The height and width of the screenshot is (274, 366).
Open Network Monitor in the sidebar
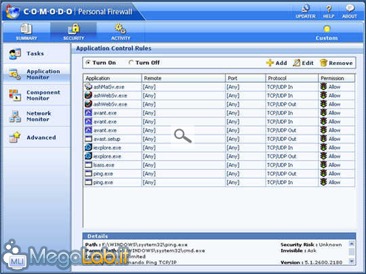click(36, 116)
